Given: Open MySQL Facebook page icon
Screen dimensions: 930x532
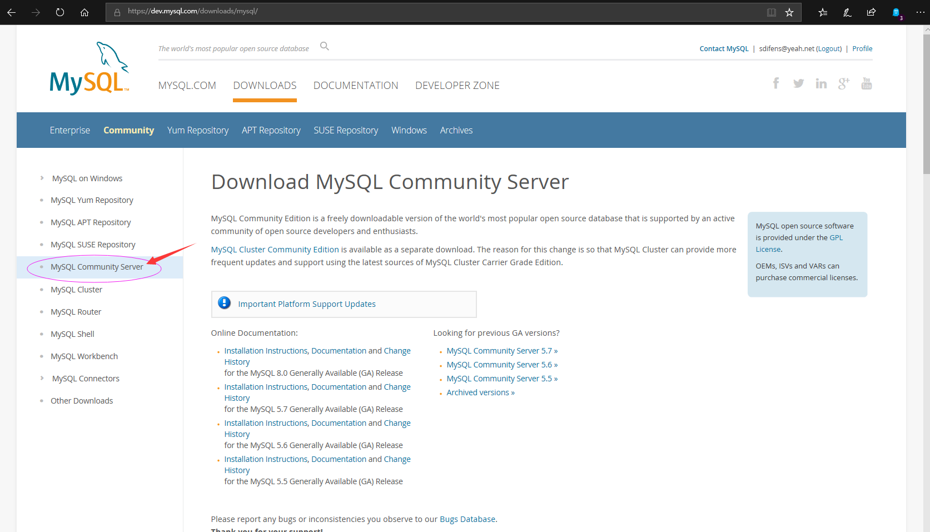Looking at the screenshot, I should coord(776,83).
